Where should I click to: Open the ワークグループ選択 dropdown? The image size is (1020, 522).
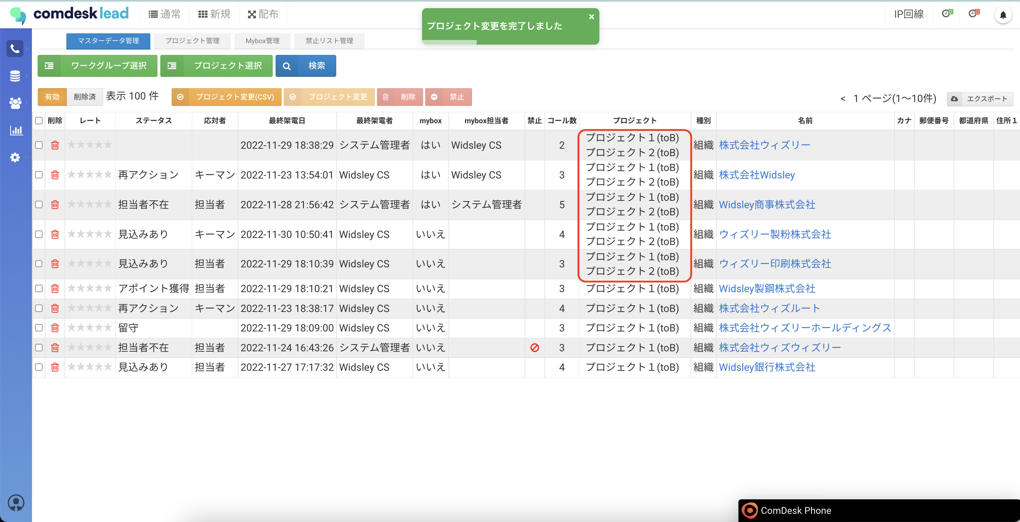pyautogui.click(x=98, y=66)
